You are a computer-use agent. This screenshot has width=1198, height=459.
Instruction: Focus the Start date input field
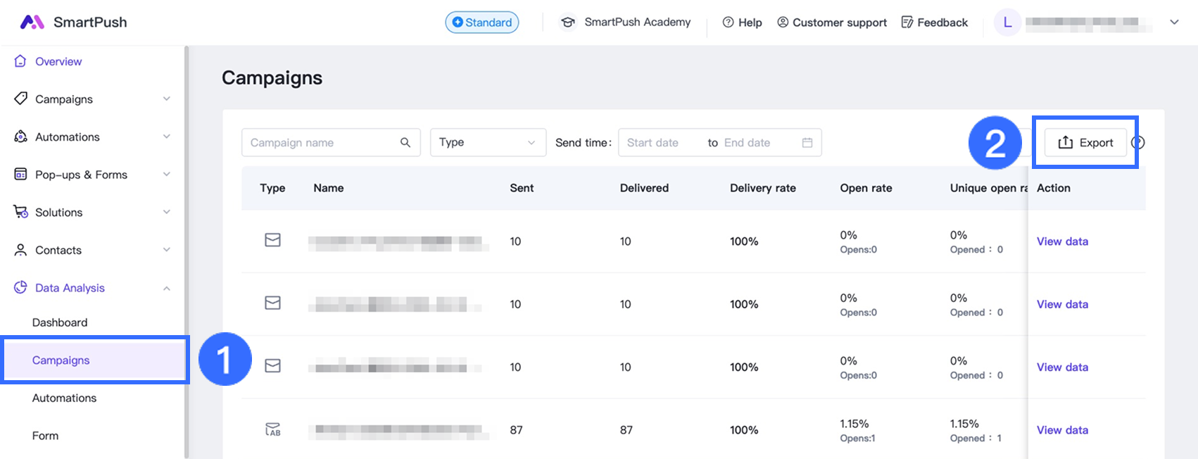(x=660, y=142)
